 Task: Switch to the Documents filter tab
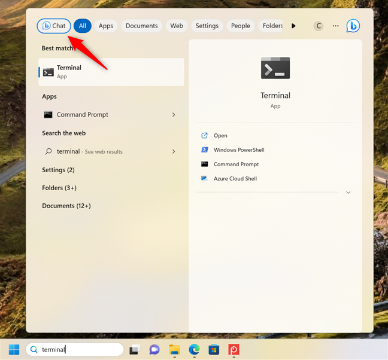pyautogui.click(x=141, y=26)
